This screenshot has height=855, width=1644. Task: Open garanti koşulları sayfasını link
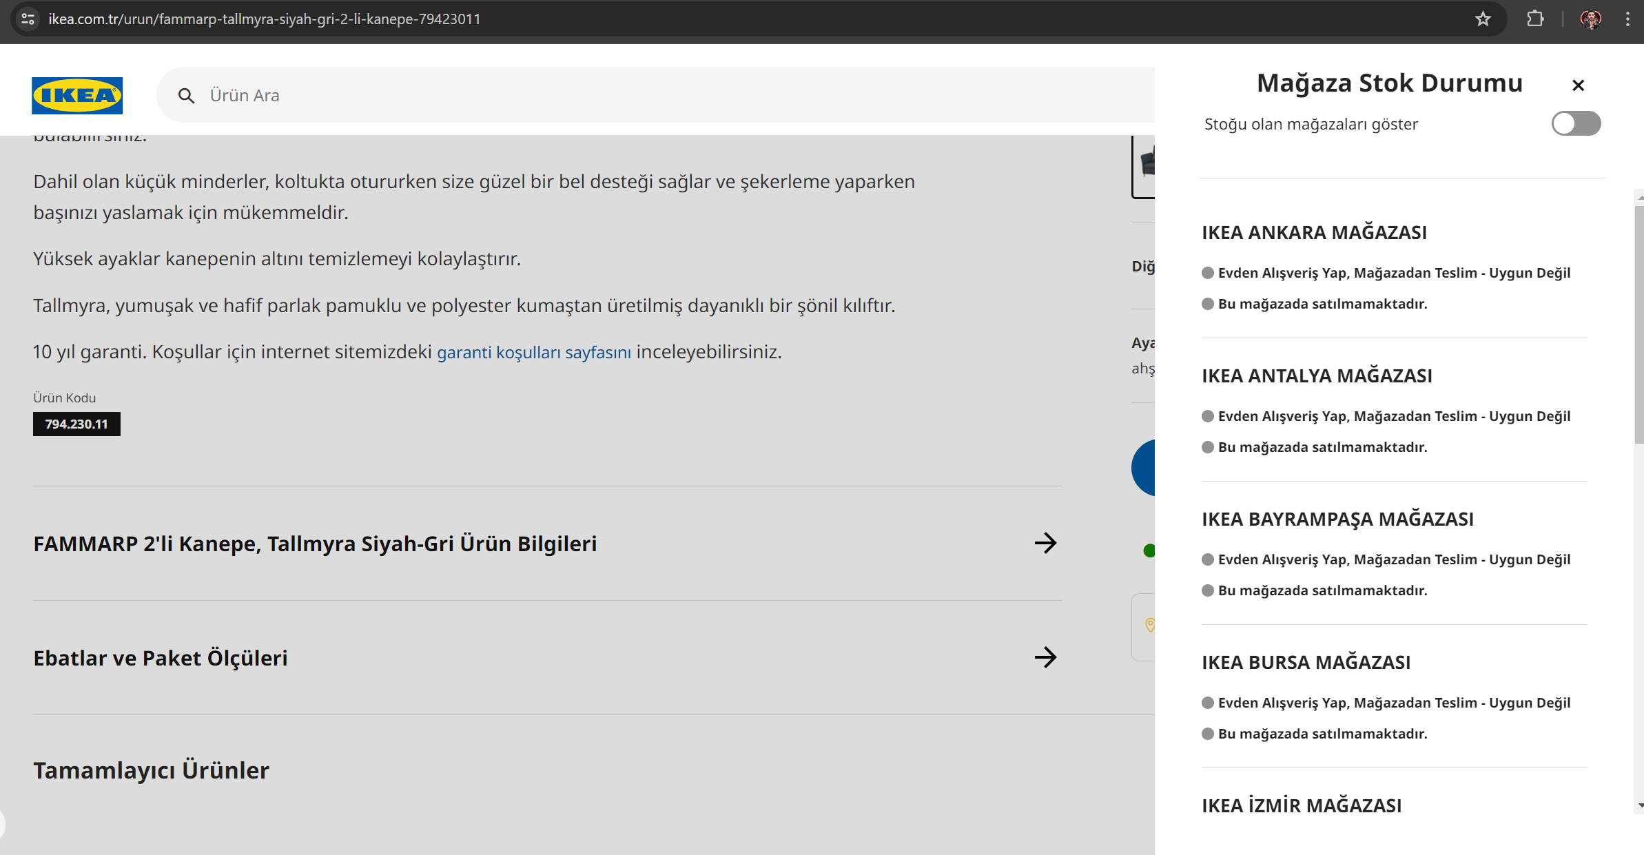pos(533,352)
